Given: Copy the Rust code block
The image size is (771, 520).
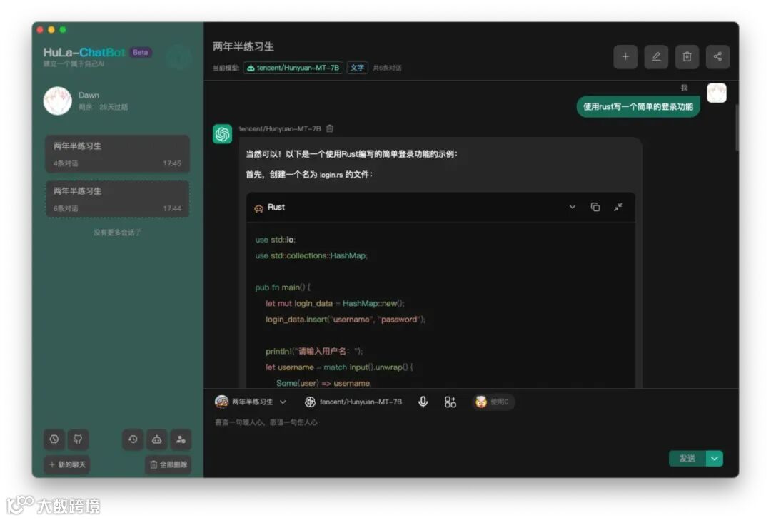Looking at the screenshot, I should pyautogui.click(x=595, y=207).
